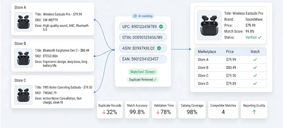The image size is (283, 128).
Task: Click Store B description about deep bass
Action: click(65, 64)
